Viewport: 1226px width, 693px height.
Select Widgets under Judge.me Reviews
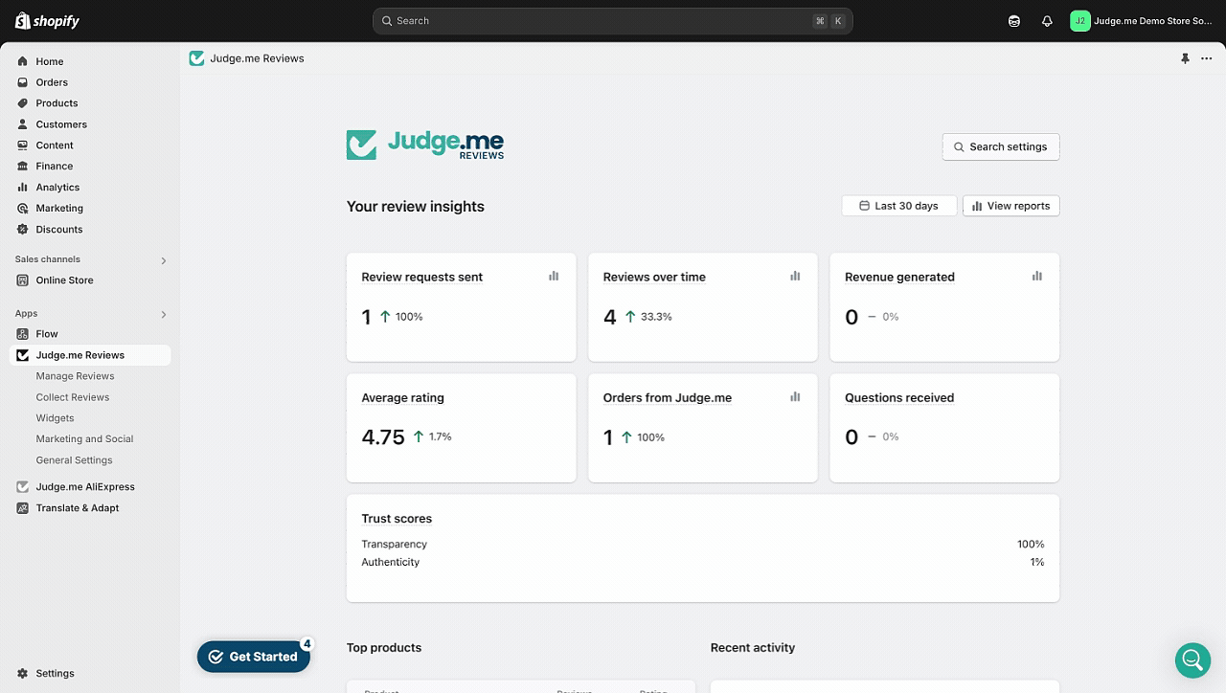tap(55, 418)
